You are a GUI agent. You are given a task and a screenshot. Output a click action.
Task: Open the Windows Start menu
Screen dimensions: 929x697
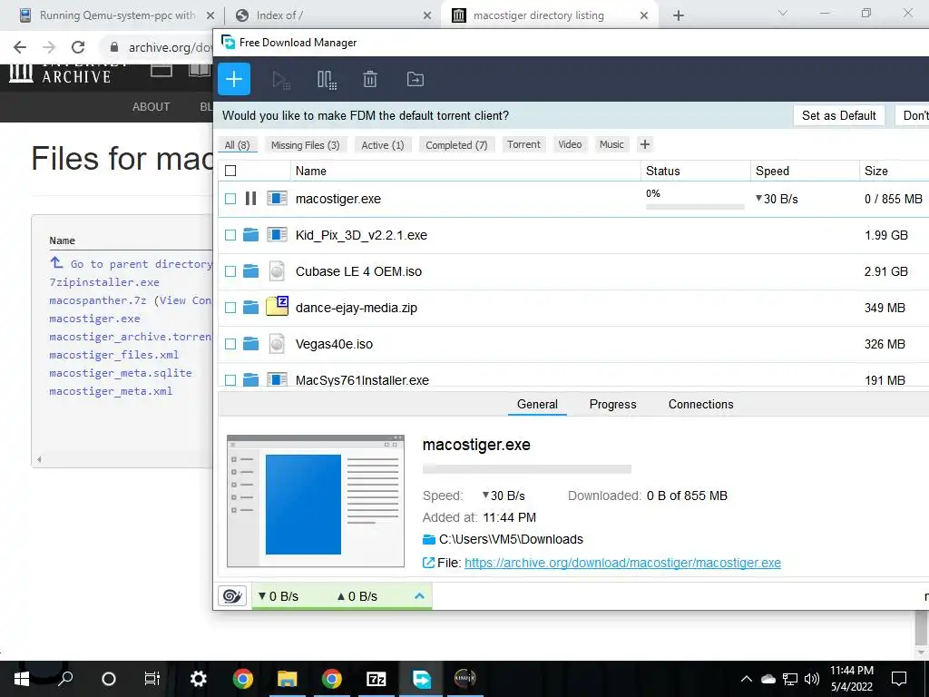tap(22, 679)
